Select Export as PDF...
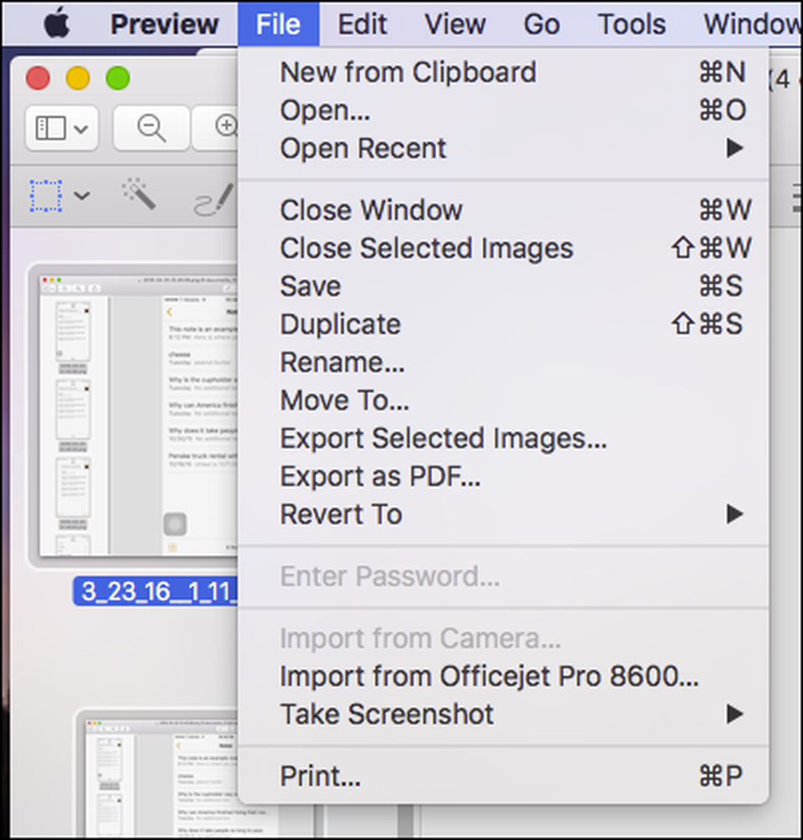Image resolution: width=803 pixels, height=840 pixels. (503, 476)
